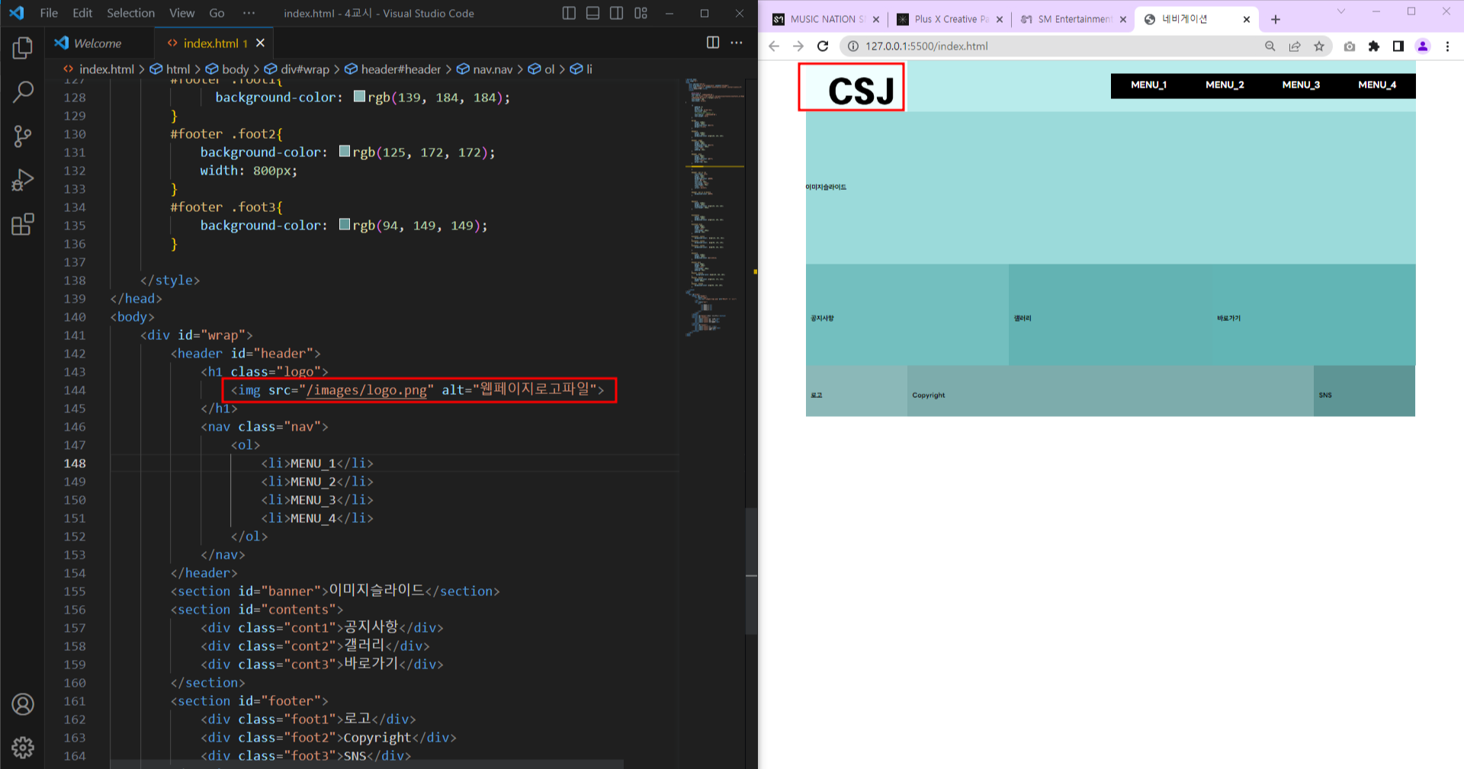This screenshot has height=769, width=1464.
Task: Click the /images/logo.png path link in code
Action: [367, 390]
